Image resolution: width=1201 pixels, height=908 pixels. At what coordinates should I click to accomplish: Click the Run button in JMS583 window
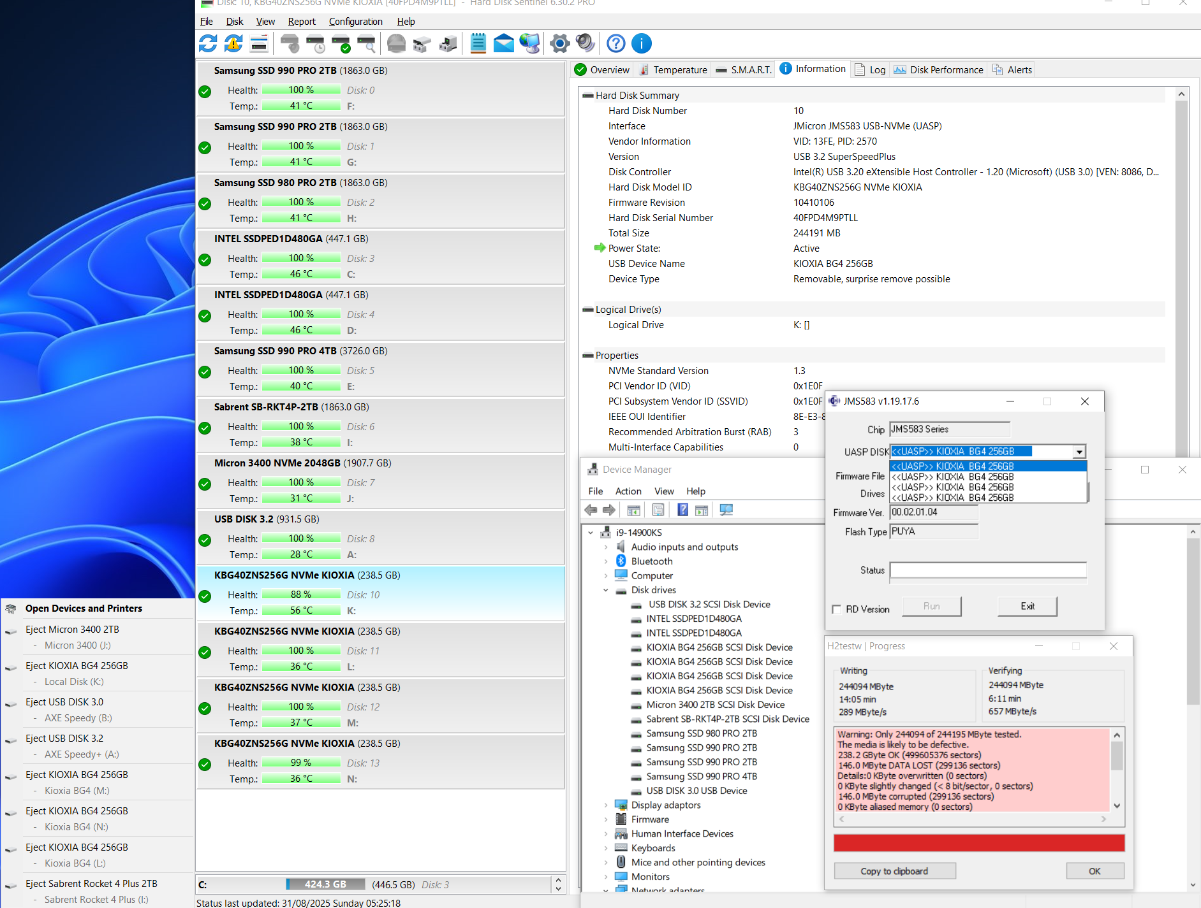tap(931, 606)
